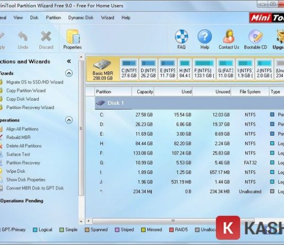Select the H: partition row
The width and height of the screenshot is (284, 245).
click(x=189, y=144)
